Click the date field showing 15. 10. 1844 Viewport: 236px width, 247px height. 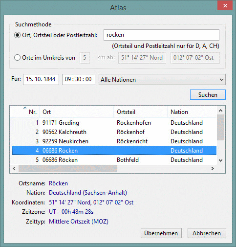(x=41, y=79)
